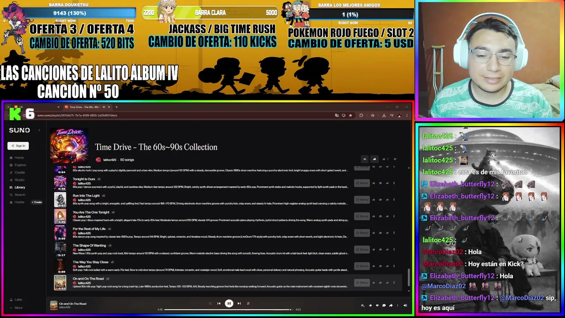Click the +Create badge next to Hooks
Screen dimensions: 565x318
pyautogui.click(x=37, y=202)
